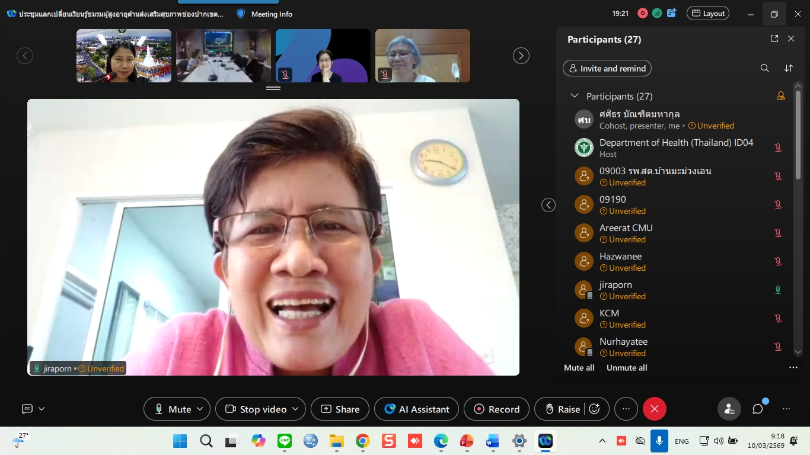The height and width of the screenshot is (455, 810).
Task: Raise your hand
Action: 562,409
